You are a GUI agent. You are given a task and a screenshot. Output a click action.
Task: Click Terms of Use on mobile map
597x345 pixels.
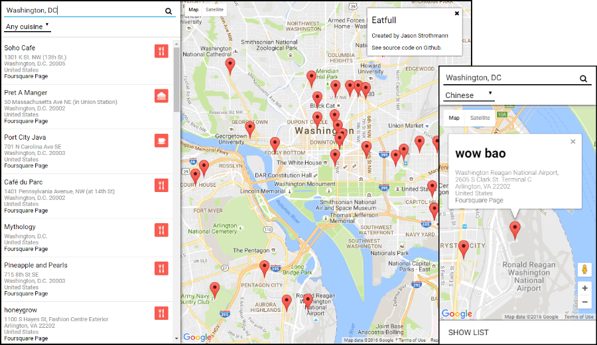click(578, 317)
